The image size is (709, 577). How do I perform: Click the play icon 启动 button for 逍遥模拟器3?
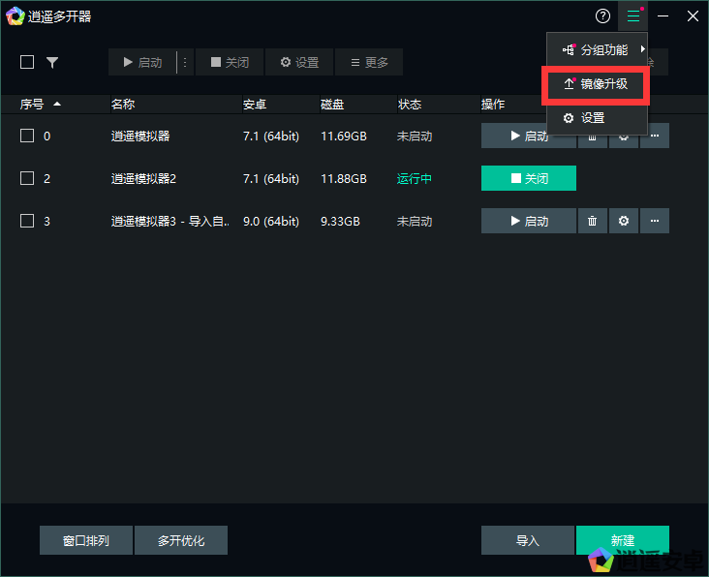529,222
